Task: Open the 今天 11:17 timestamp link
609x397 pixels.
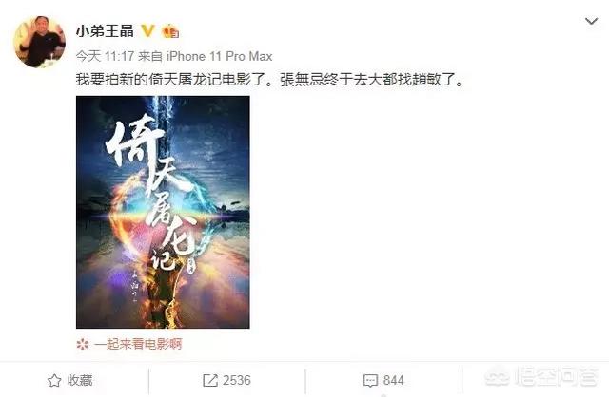Action: click(105, 56)
